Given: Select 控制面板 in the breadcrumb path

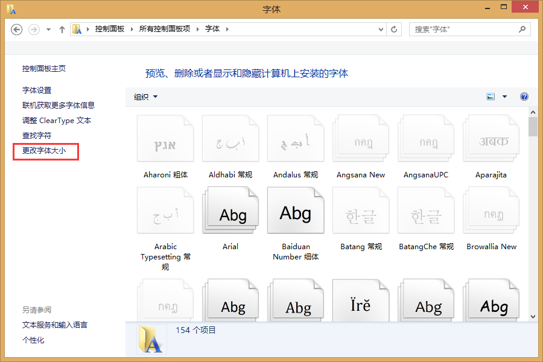Looking at the screenshot, I should [x=110, y=29].
